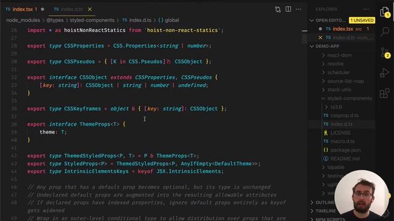Click @types in the breadcrumb
The image size is (394, 221).
tap(55, 20)
